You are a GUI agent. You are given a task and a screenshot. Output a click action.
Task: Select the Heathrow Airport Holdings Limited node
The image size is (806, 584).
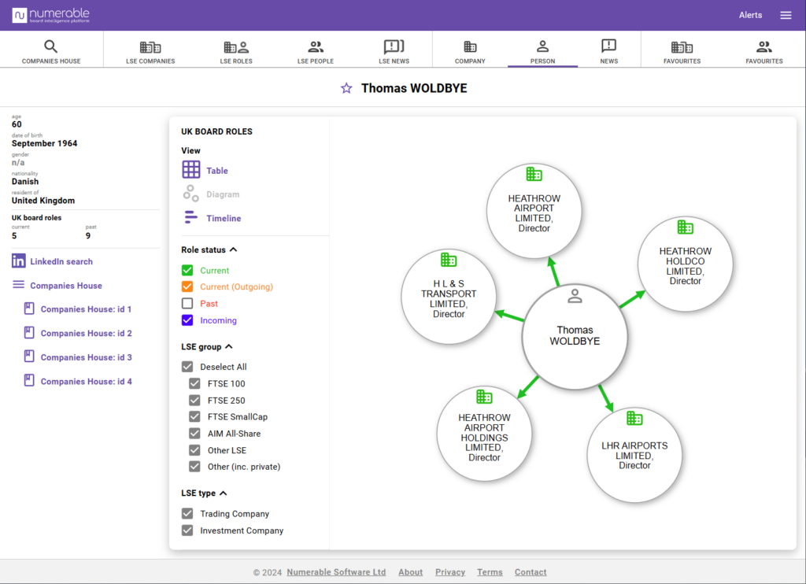(x=484, y=434)
